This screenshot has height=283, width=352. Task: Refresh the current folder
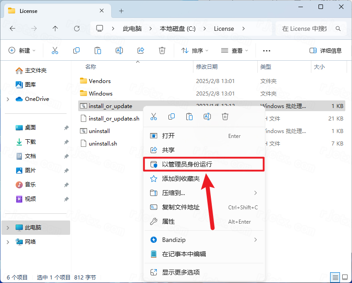click(x=77, y=29)
